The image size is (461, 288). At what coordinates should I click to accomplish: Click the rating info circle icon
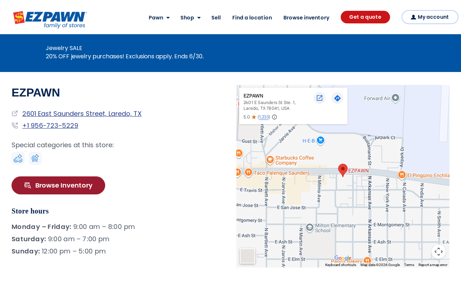pos(274,117)
